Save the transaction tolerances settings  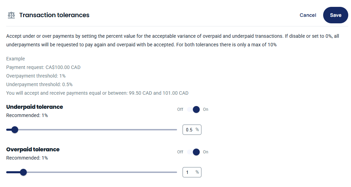(x=336, y=15)
